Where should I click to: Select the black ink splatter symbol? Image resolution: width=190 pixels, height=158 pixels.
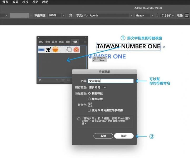[48, 49]
